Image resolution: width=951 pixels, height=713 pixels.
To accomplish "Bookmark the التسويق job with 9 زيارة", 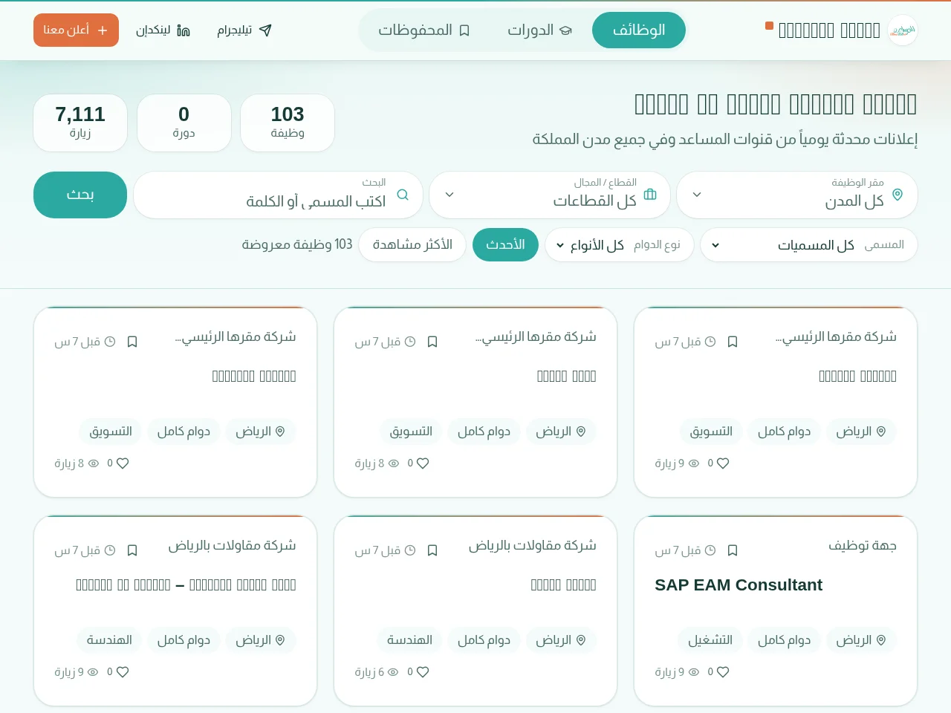I will [733, 342].
